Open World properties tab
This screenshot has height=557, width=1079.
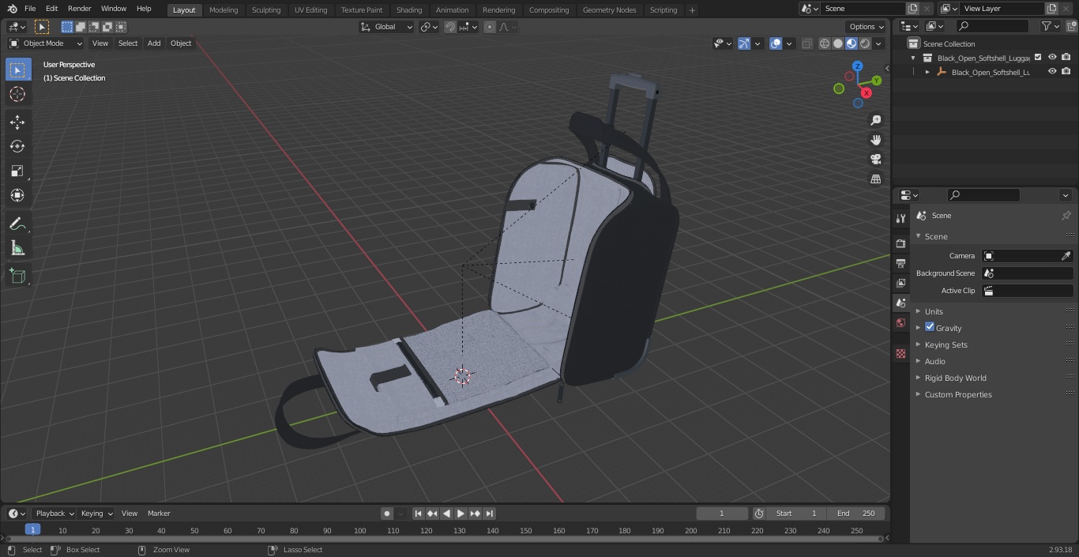click(900, 322)
